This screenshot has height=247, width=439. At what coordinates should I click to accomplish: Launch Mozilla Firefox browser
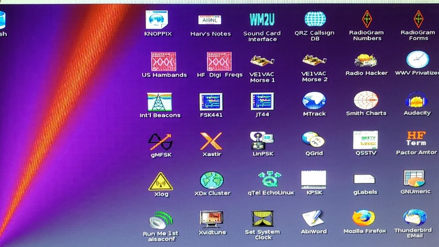click(364, 218)
